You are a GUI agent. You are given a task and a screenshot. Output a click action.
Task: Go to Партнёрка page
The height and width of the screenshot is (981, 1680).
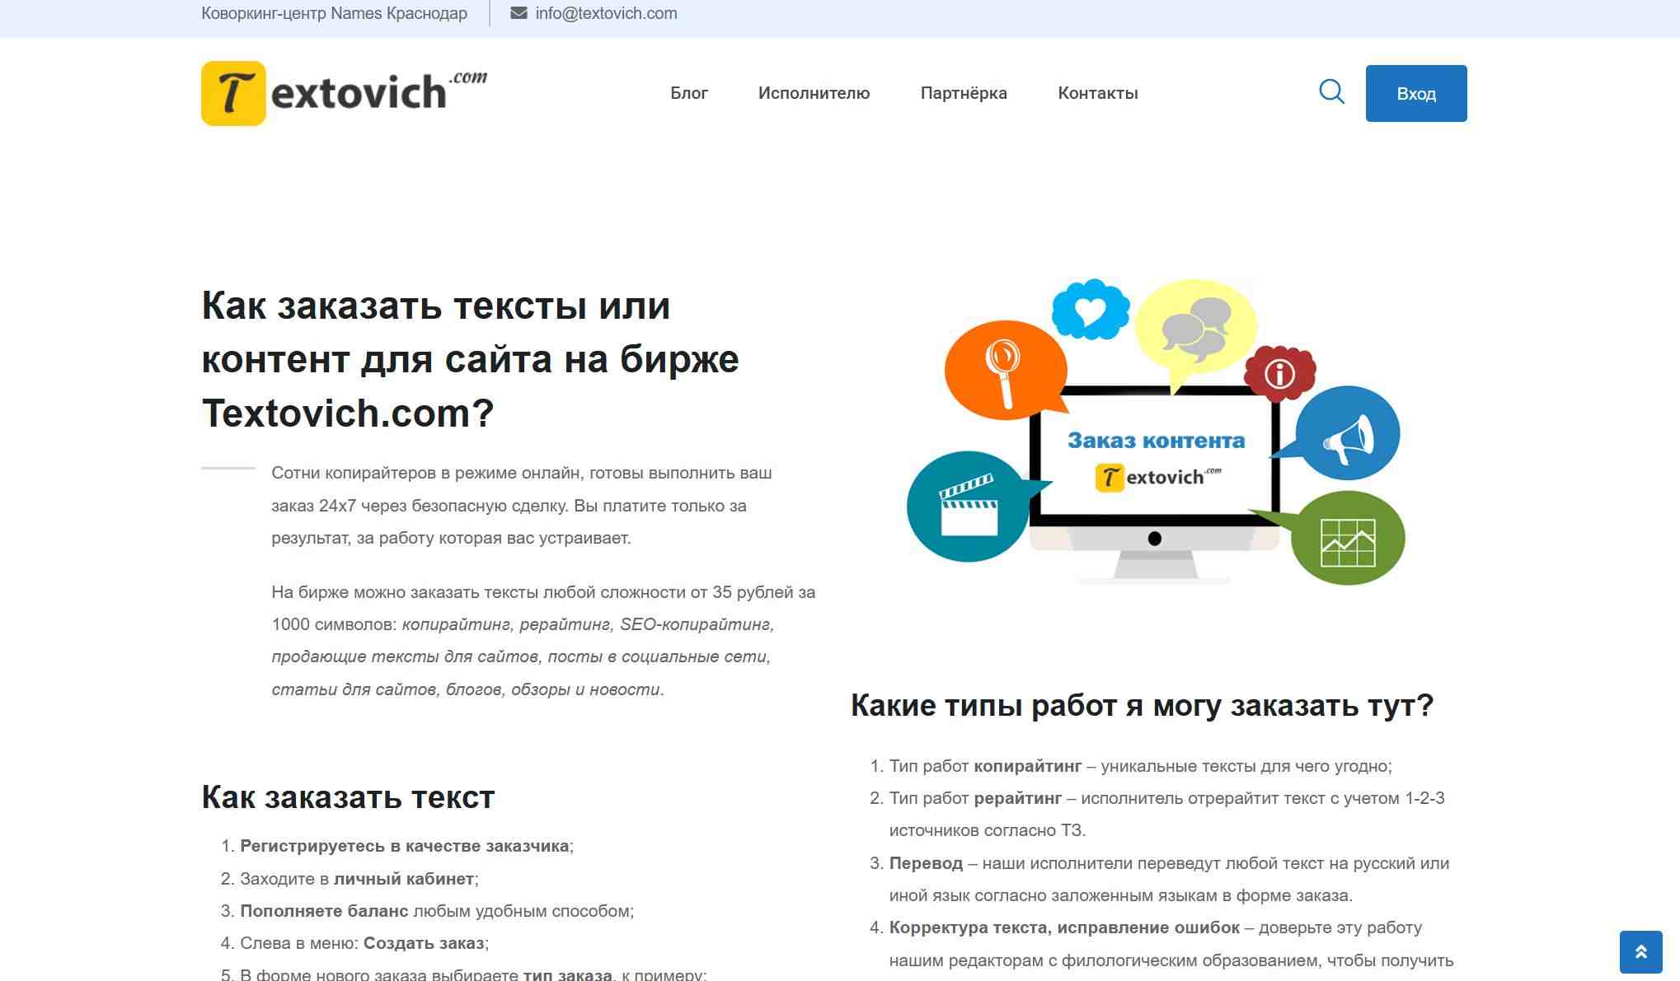[963, 93]
